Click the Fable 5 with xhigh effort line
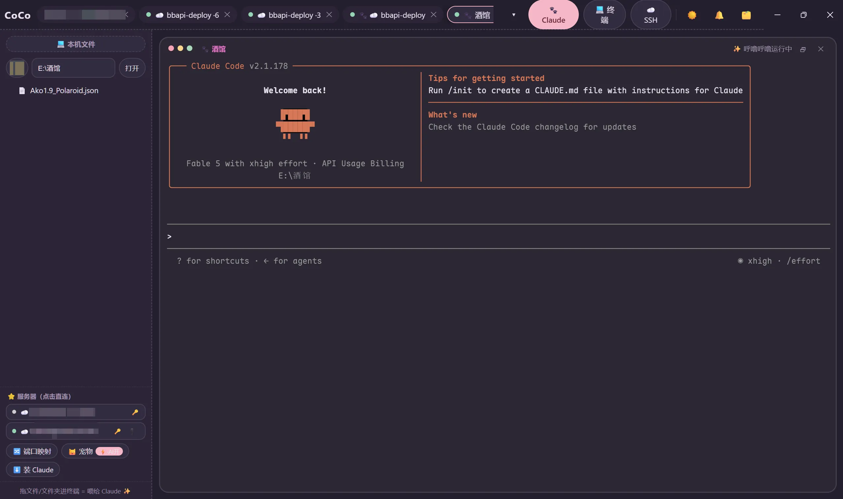The height and width of the screenshot is (499, 843). (x=295, y=164)
